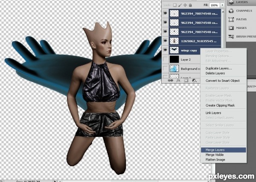Add layer mask via mask icon
The image size is (256, 182).
click(x=186, y=81)
